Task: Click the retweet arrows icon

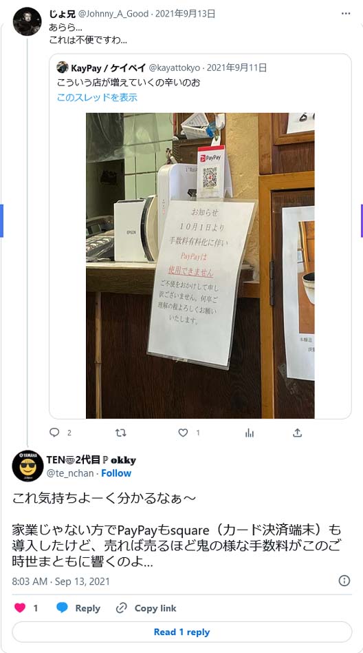Action: coord(120,433)
